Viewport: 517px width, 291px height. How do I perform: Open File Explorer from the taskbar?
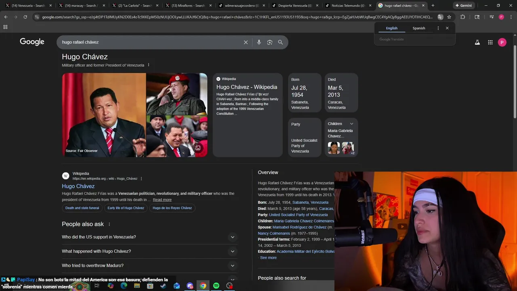pos(137,286)
